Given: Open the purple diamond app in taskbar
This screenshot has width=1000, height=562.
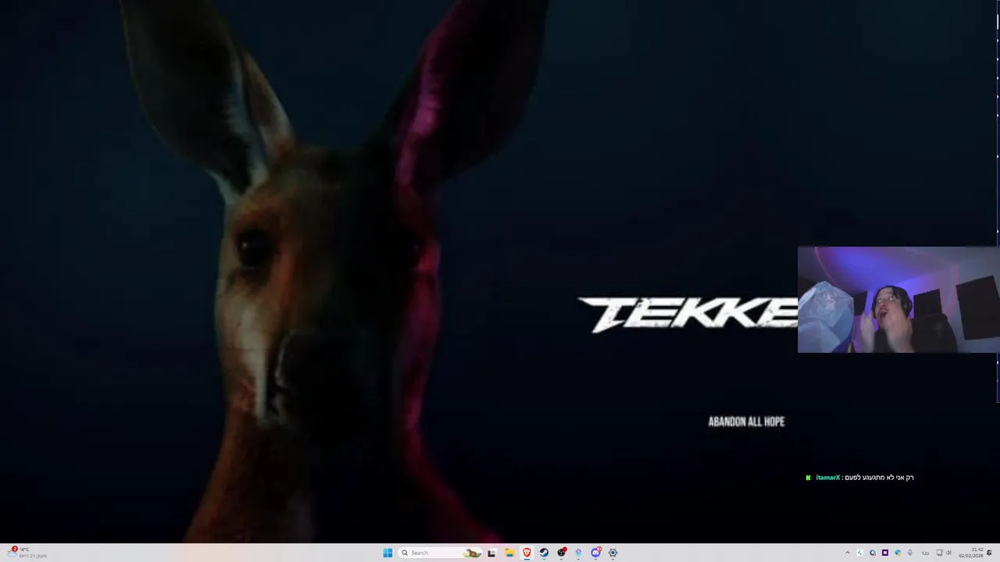Looking at the screenshot, I should (x=578, y=553).
